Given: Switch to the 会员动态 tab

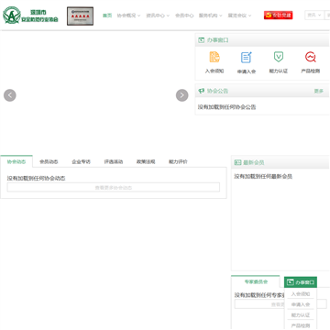Looking at the screenshot, I should point(49,161).
